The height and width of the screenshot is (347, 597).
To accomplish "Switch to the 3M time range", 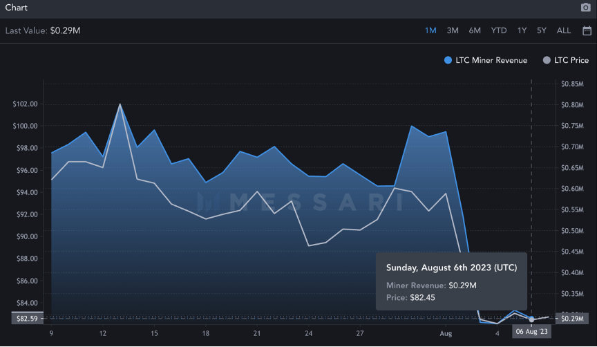I will click(453, 30).
